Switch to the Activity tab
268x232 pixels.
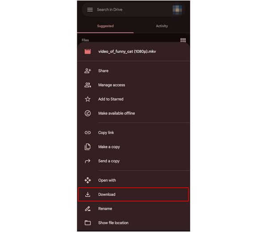point(162,26)
